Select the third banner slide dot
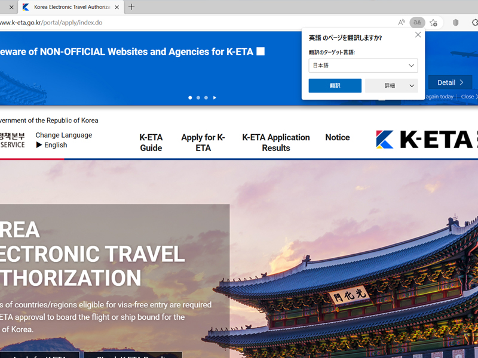This screenshot has width=478, height=358. [x=206, y=98]
